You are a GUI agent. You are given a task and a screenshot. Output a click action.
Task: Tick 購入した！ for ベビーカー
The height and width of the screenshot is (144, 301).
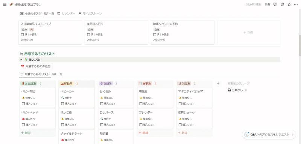click(62, 103)
